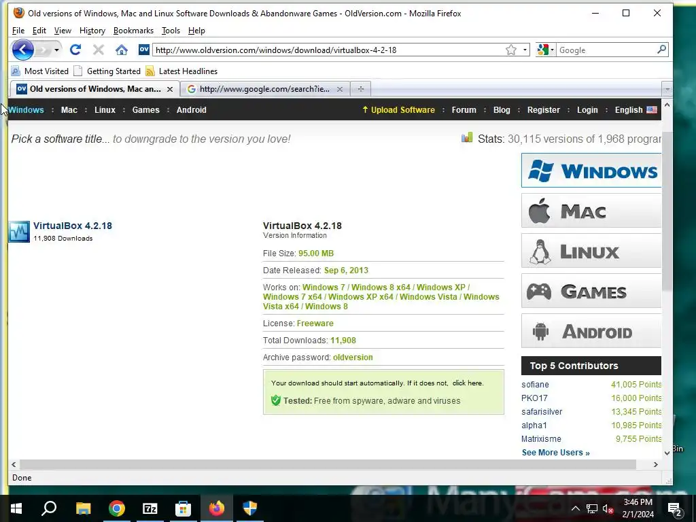The image size is (696, 522).
Task: Click the Login link
Action: click(x=587, y=109)
